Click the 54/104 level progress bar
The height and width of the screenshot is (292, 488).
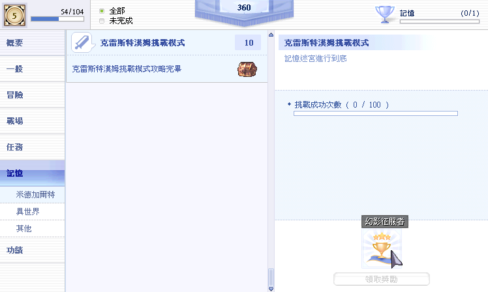[x=57, y=19]
